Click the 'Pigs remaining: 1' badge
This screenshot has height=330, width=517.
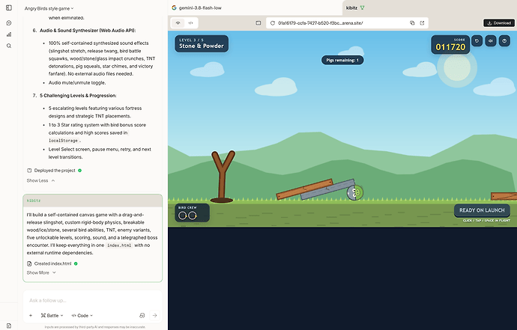(342, 61)
